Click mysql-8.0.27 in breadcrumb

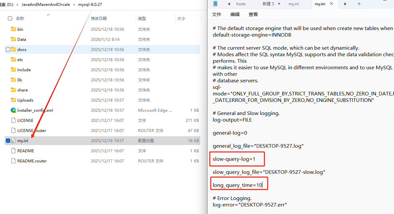(x=90, y=5)
